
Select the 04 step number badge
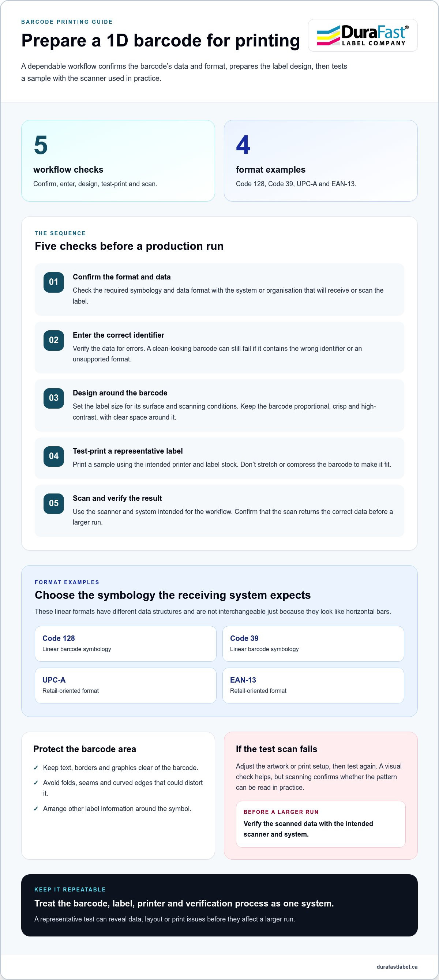[54, 456]
